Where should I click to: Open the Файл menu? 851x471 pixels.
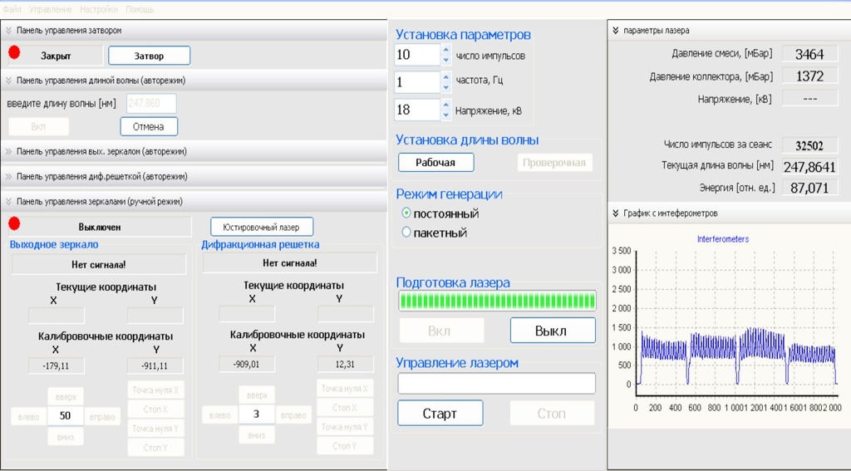[x=12, y=9]
